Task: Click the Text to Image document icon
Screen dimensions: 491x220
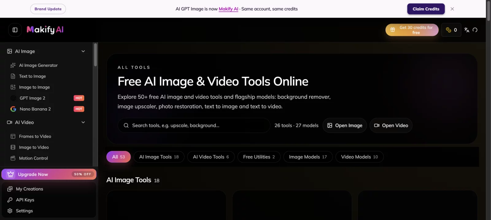Action: click(x=13, y=76)
